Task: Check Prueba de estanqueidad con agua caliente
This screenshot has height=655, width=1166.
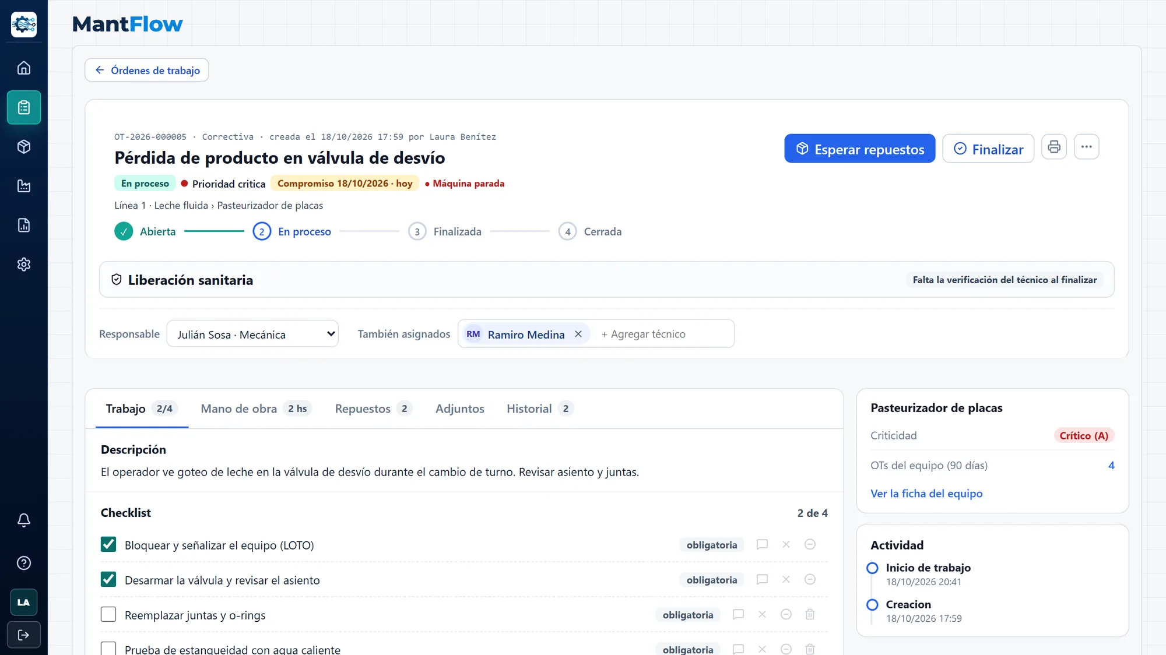Action: (108, 649)
